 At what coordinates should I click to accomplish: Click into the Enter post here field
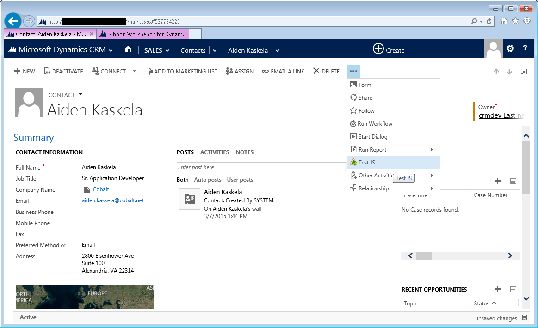[x=260, y=167]
